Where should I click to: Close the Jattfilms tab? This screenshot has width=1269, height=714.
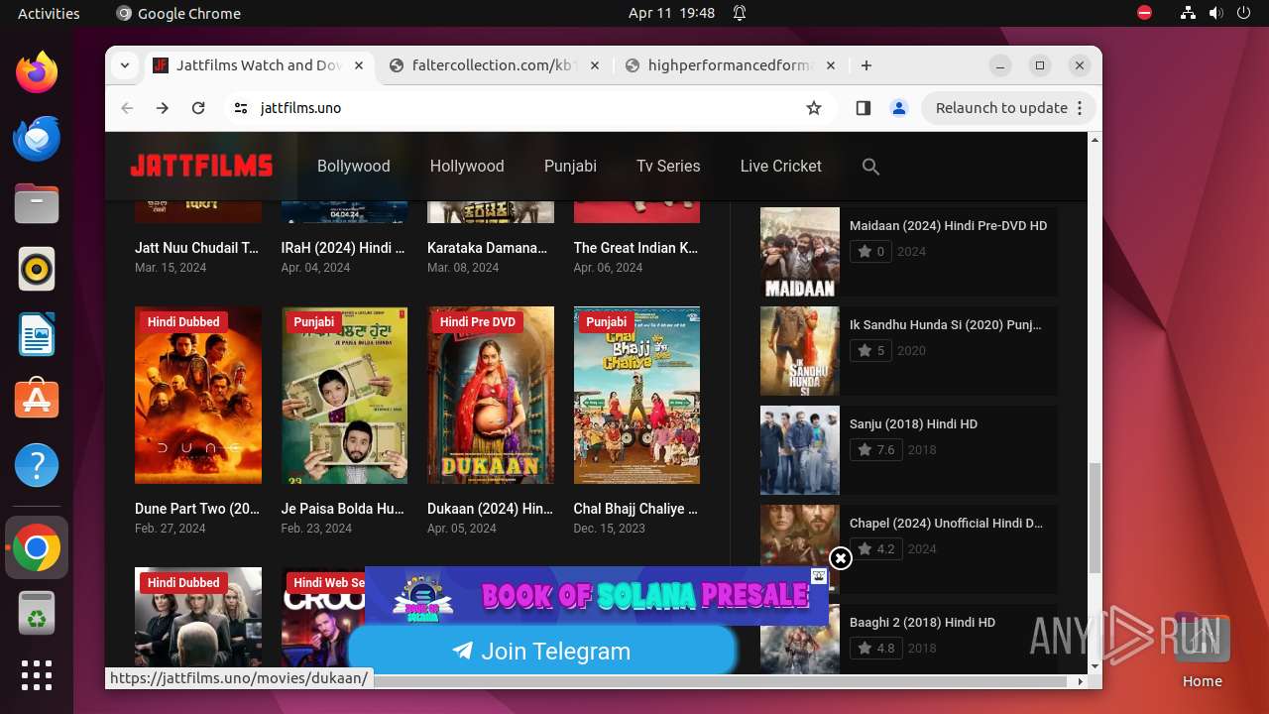pyautogui.click(x=359, y=65)
